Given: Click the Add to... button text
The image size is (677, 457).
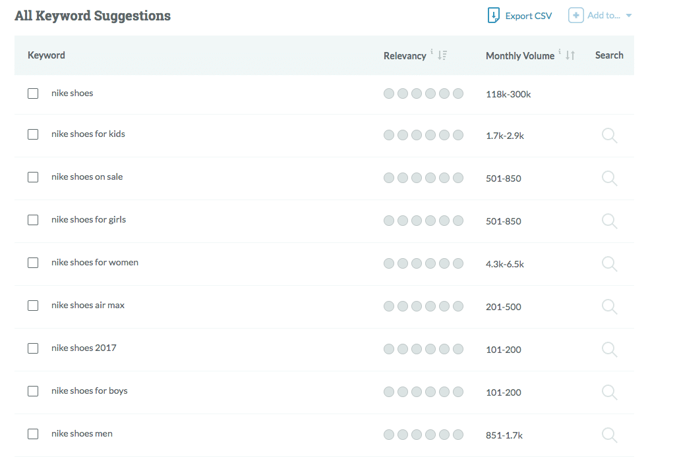Looking at the screenshot, I should click(604, 16).
